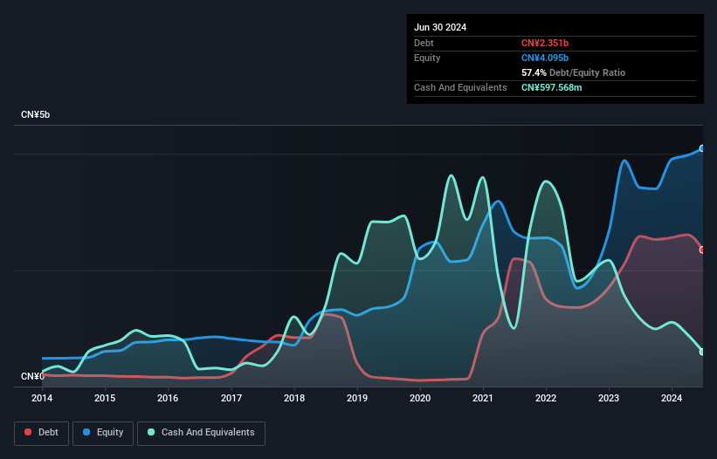Click the blue Equity legend dot
The height and width of the screenshot is (459, 717).
click(86, 432)
